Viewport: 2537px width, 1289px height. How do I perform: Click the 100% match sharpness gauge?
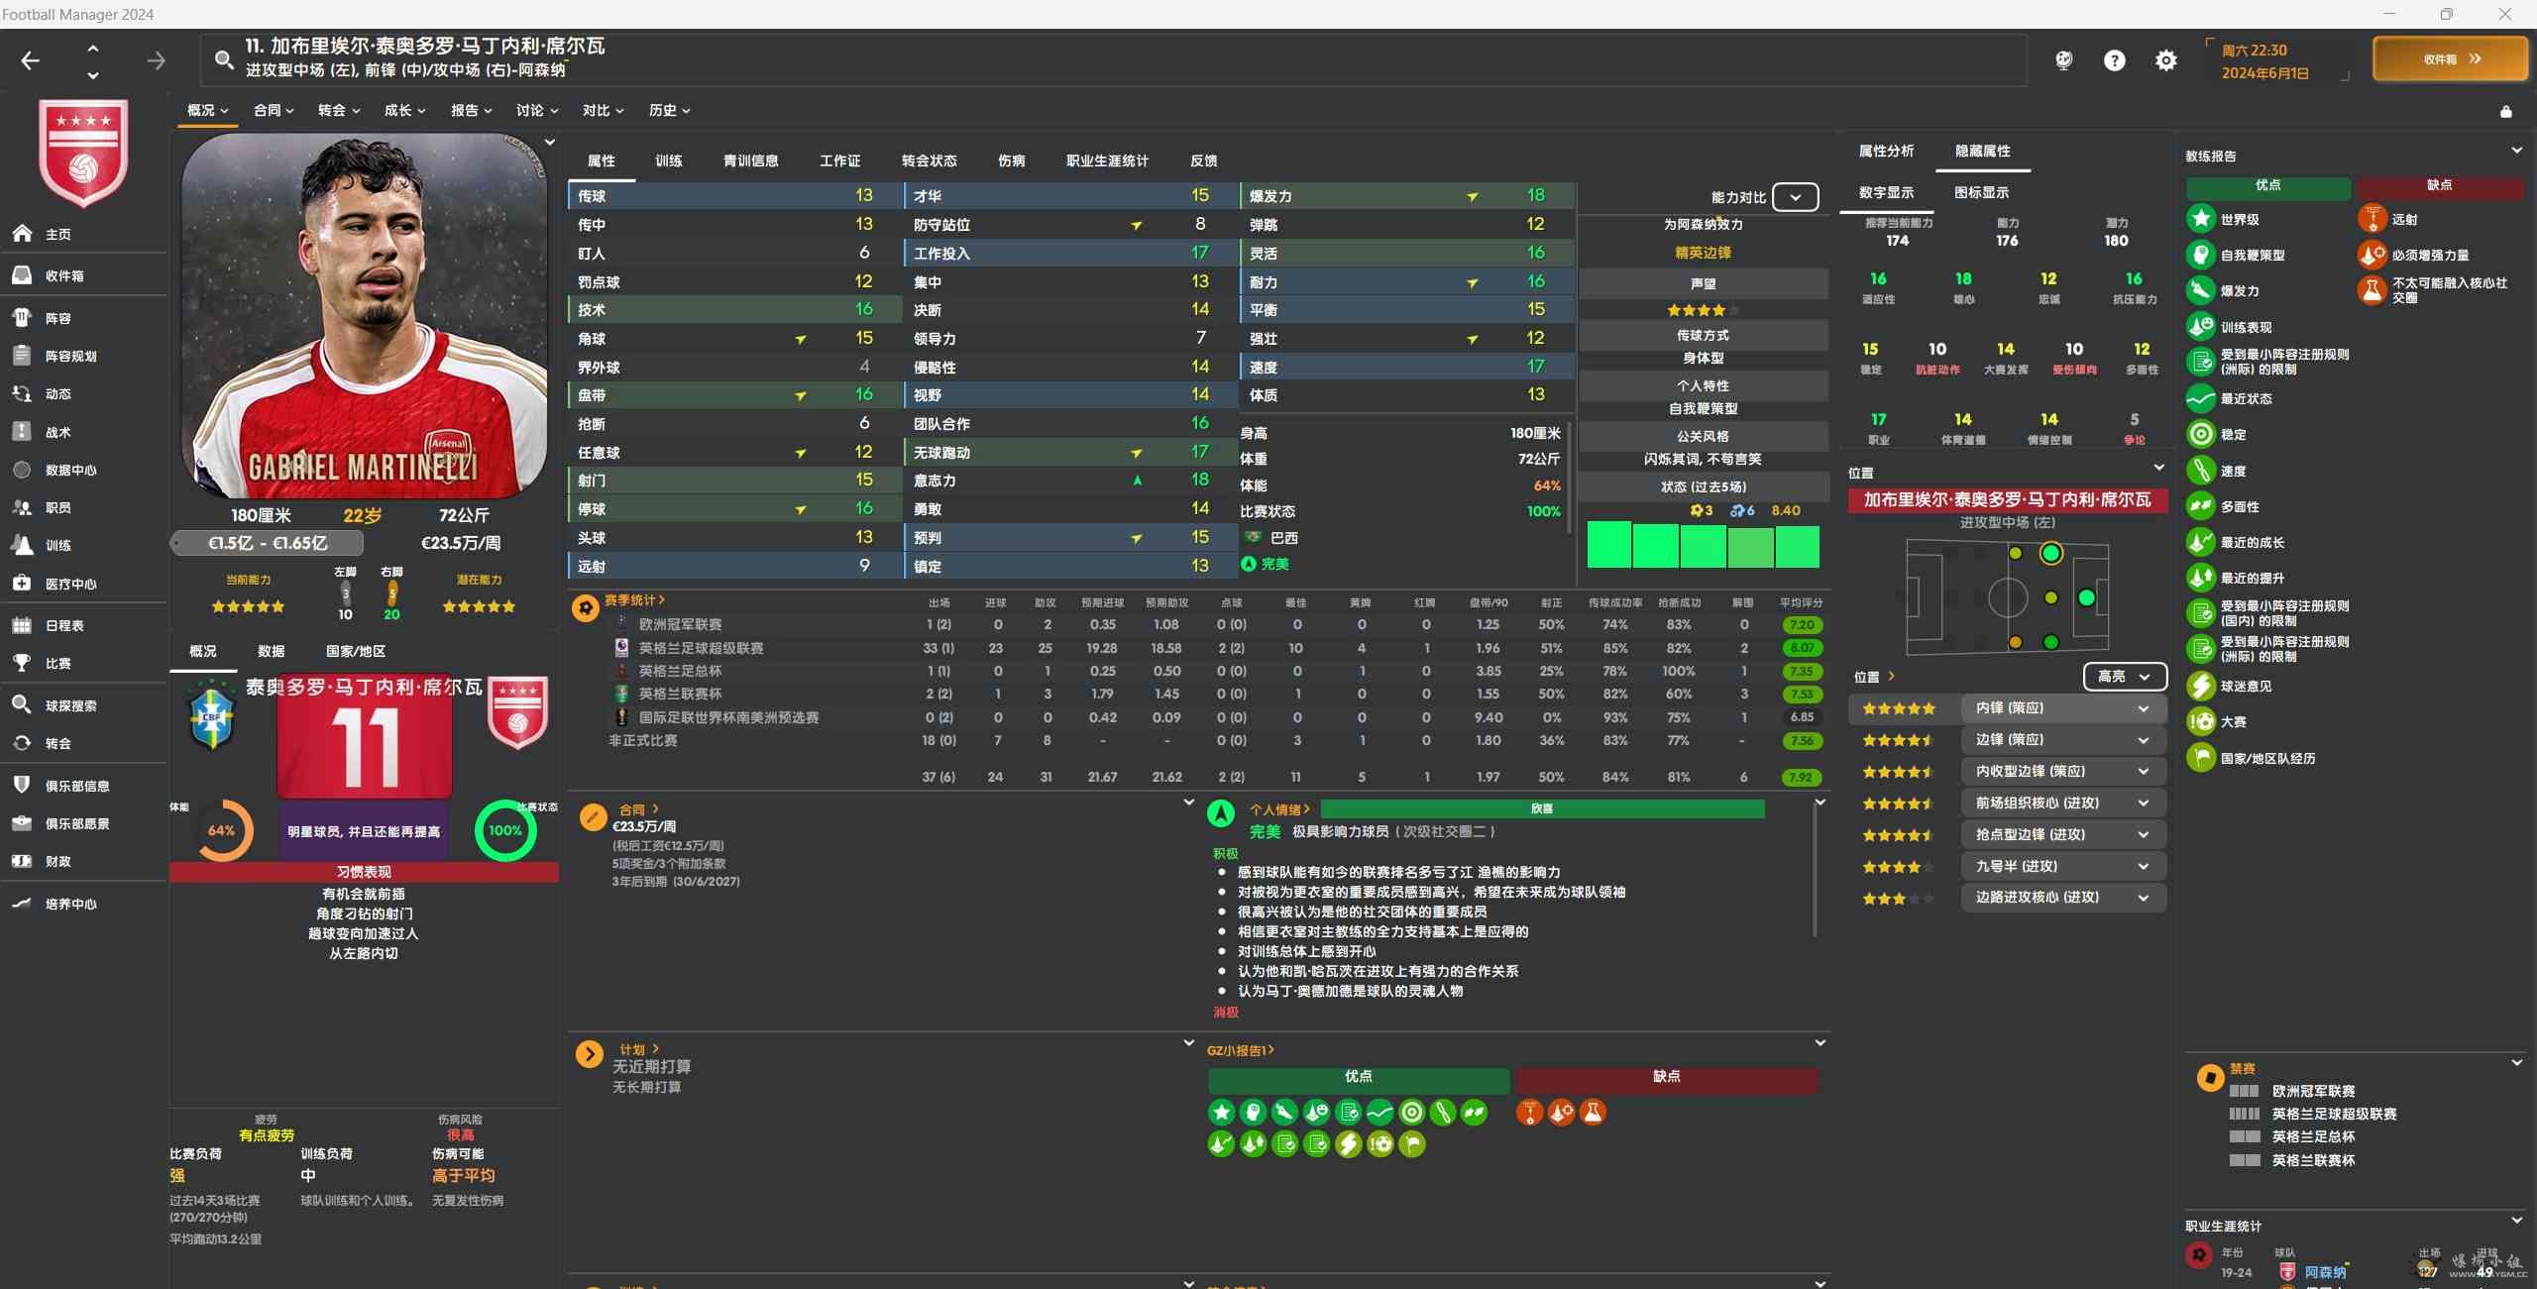(x=505, y=830)
